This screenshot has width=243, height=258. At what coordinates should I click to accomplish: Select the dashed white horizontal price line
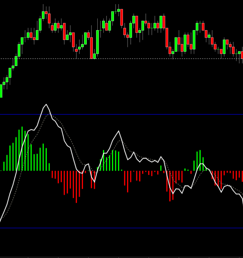[x=121, y=59]
